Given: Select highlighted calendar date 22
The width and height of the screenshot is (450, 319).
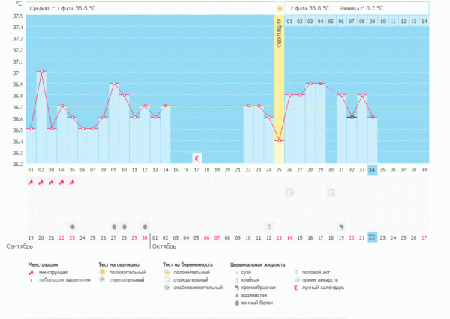Looking at the screenshot, I should [372, 238].
